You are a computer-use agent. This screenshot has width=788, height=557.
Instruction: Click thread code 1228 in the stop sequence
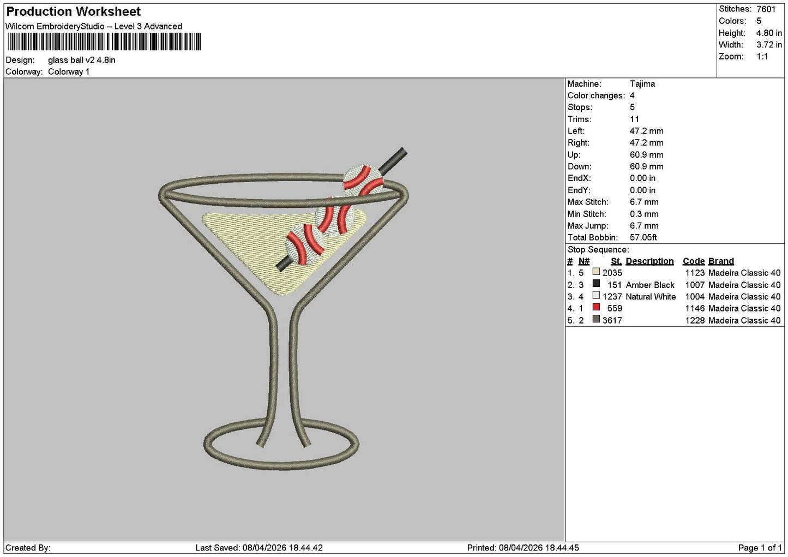(695, 320)
